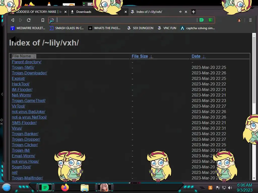The width and height of the screenshot is (258, 193).
Task: Open the VNC FUN bookmark
Action: point(167,28)
